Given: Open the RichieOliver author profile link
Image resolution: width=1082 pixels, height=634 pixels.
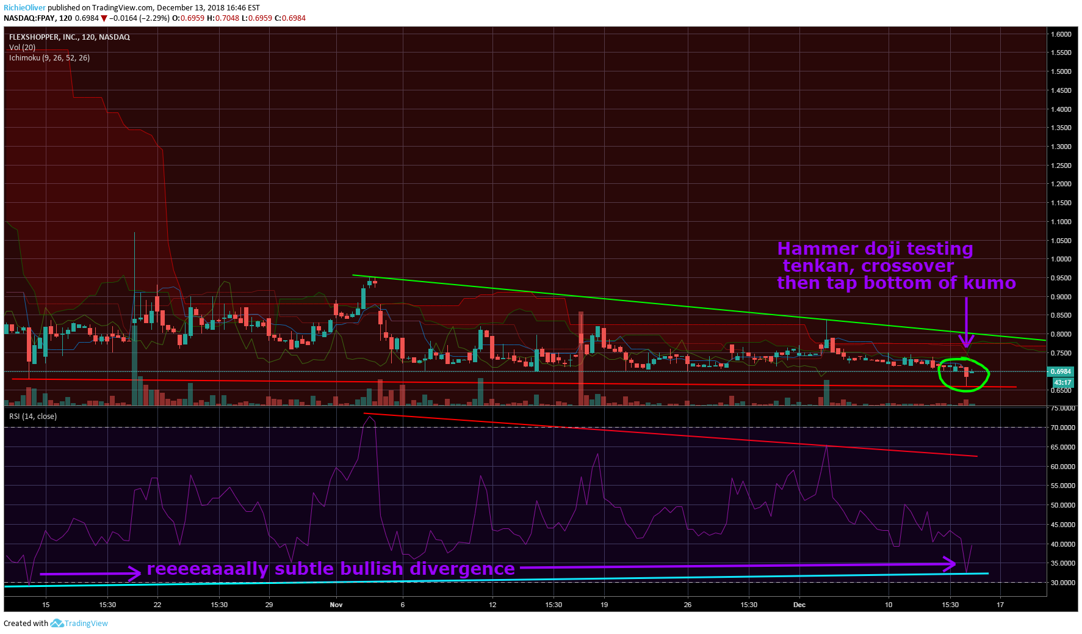Looking at the screenshot, I should (x=24, y=8).
